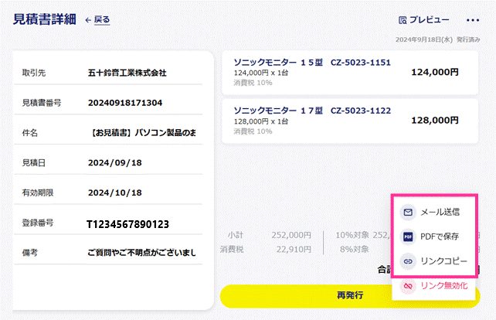Click the 124,000円 item amount
The image size is (496, 320).
point(435,72)
